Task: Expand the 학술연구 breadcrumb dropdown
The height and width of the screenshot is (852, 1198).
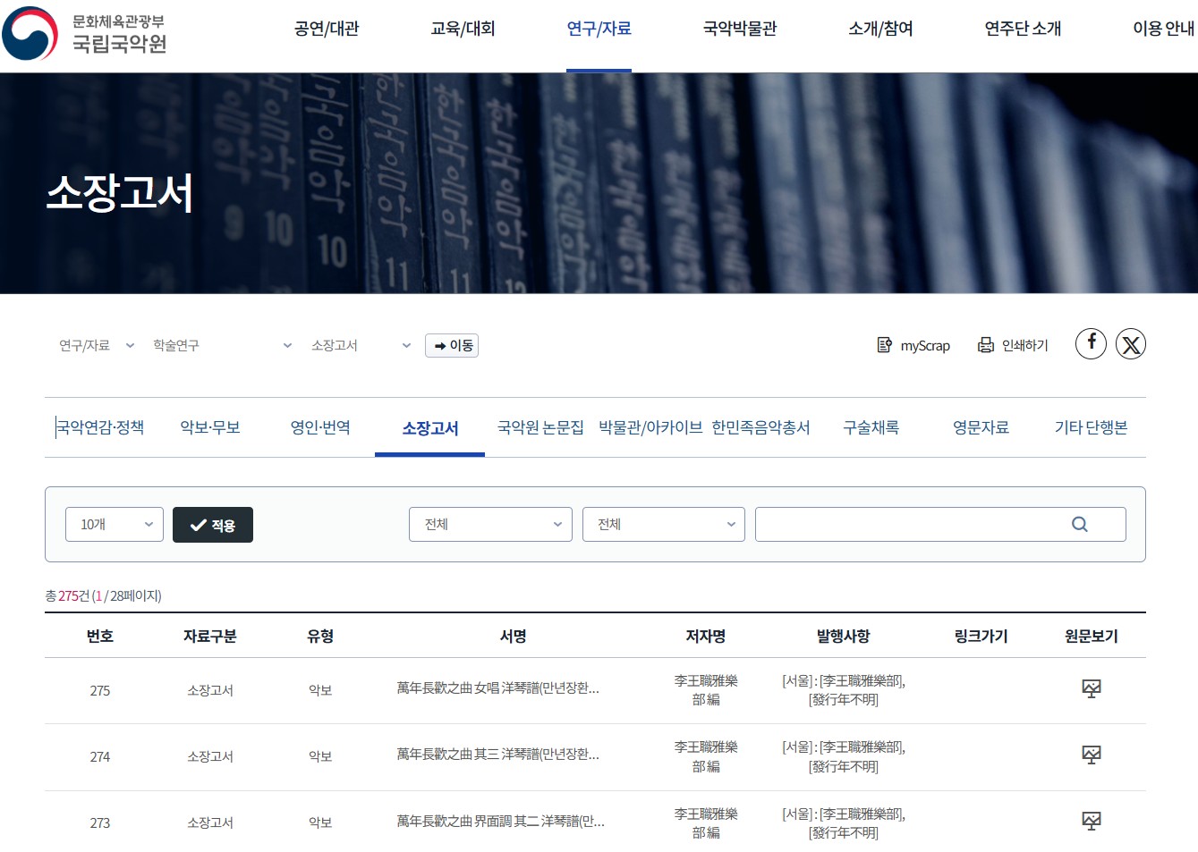Action: 222,346
